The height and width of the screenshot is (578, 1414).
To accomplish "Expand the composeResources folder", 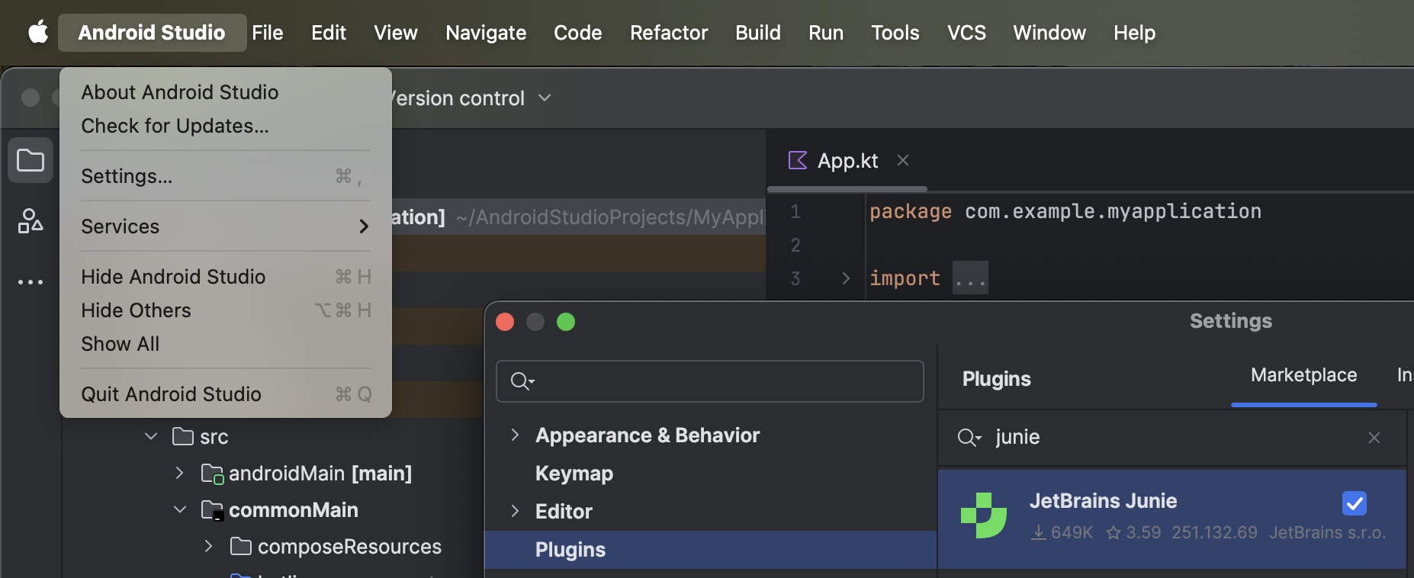I will pyautogui.click(x=209, y=546).
